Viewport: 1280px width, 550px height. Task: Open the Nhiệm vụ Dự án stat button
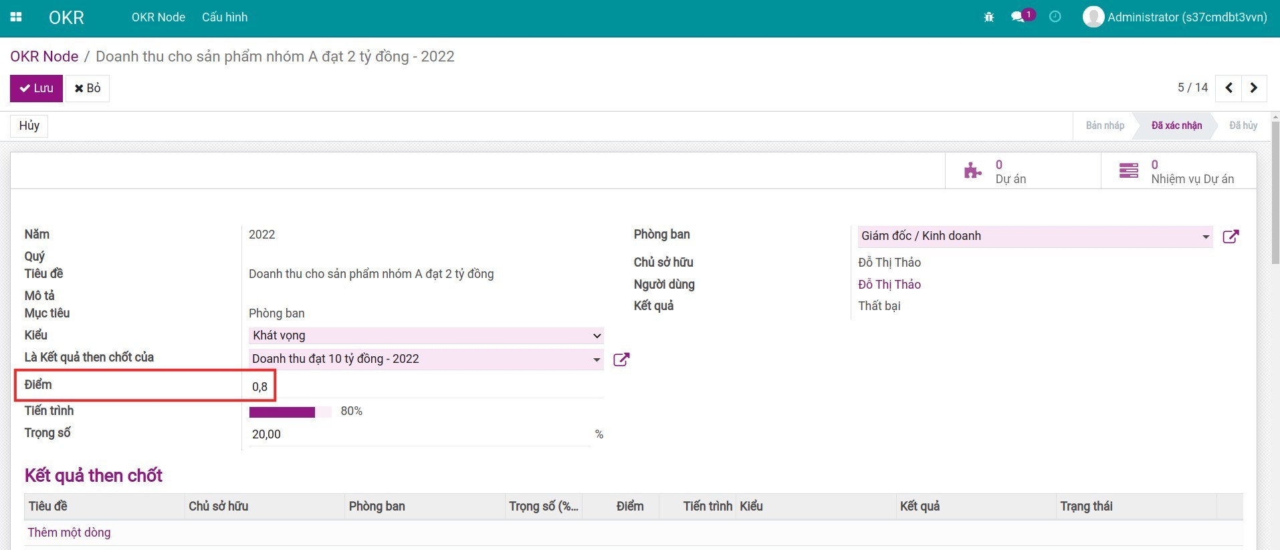point(1178,172)
